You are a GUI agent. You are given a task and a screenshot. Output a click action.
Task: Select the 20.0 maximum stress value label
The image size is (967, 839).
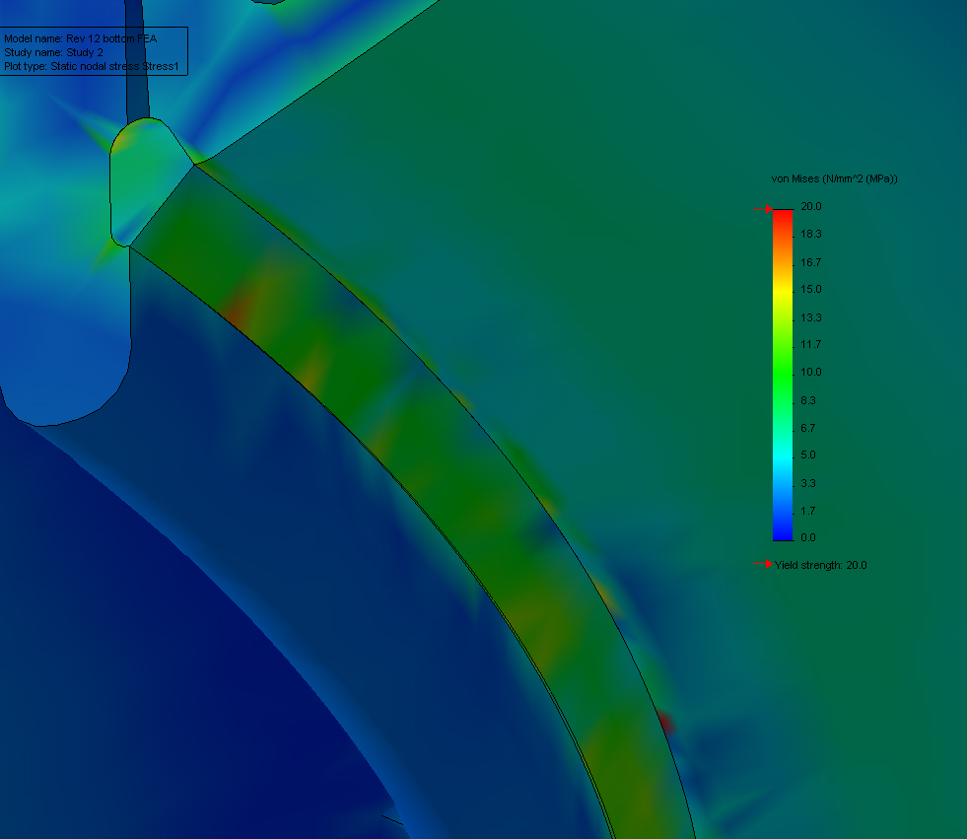809,206
